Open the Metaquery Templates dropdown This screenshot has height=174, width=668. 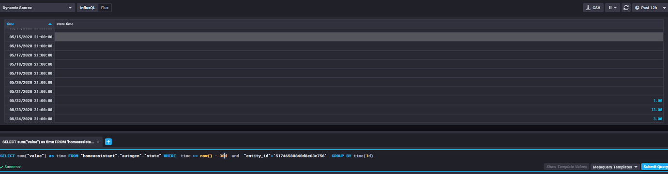[x=615, y=167]
